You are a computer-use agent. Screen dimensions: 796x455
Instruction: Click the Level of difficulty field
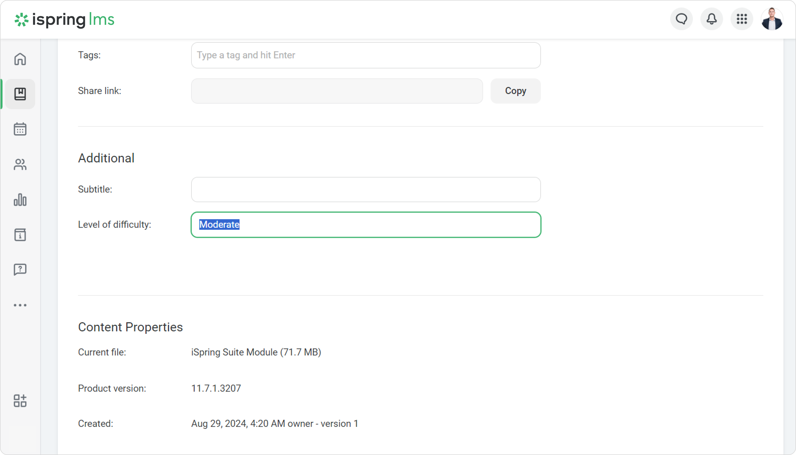tap(366, 225)
